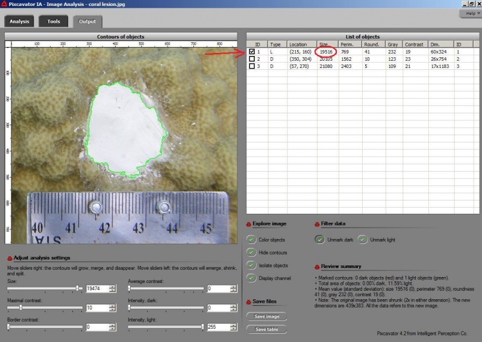Sort list by Gray column header
Viewport: 482px width, 342px height.
[394, 44]
